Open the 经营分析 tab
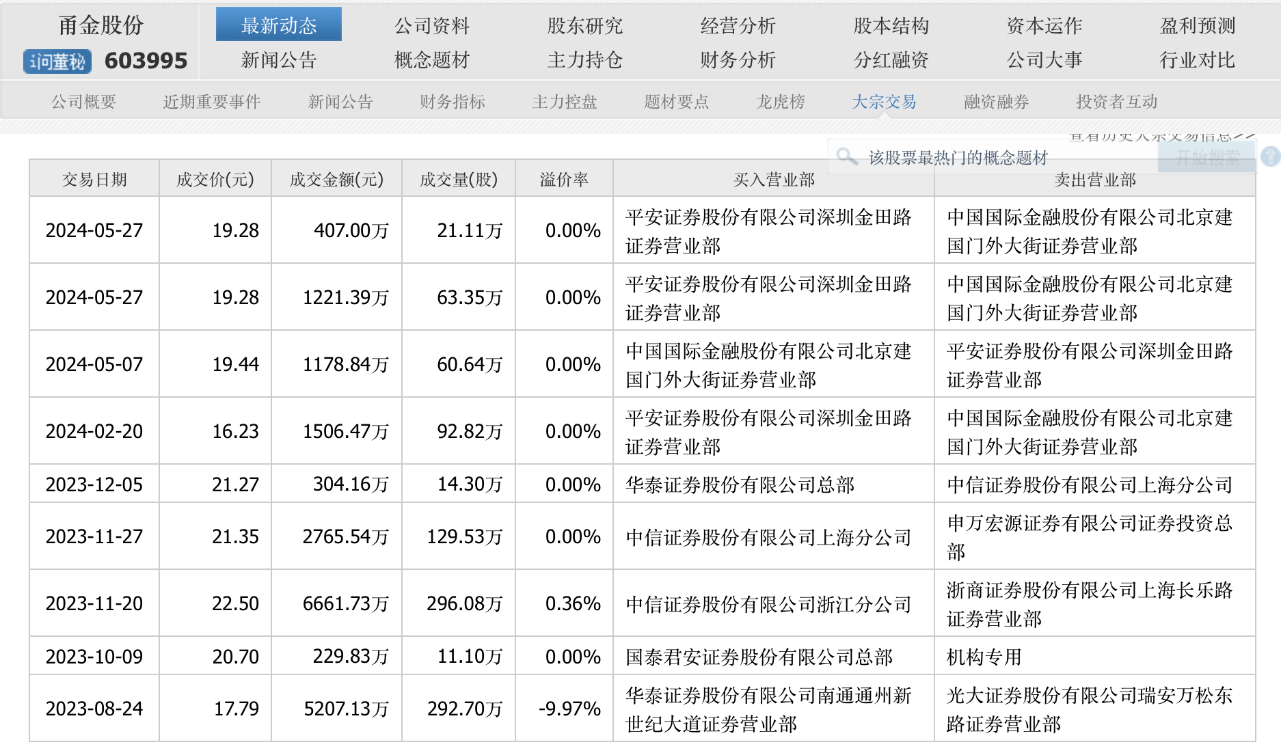 (x=738, y=26)
